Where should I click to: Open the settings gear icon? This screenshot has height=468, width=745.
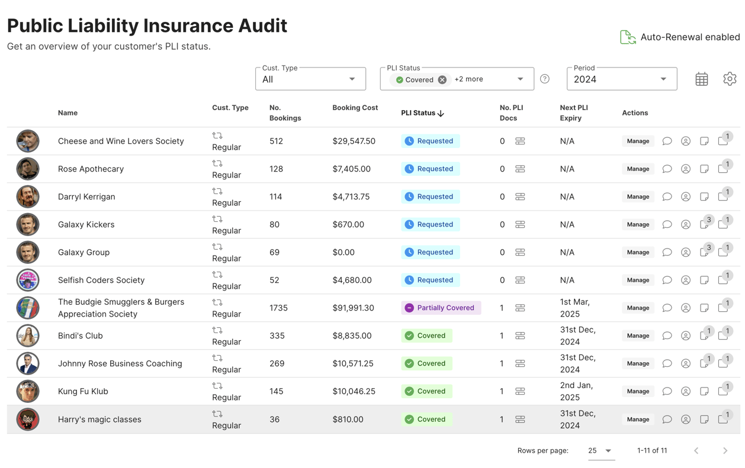click(x=730, y=78)
